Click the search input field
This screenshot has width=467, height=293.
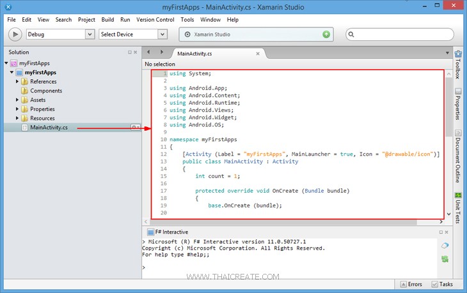point(400,34)
